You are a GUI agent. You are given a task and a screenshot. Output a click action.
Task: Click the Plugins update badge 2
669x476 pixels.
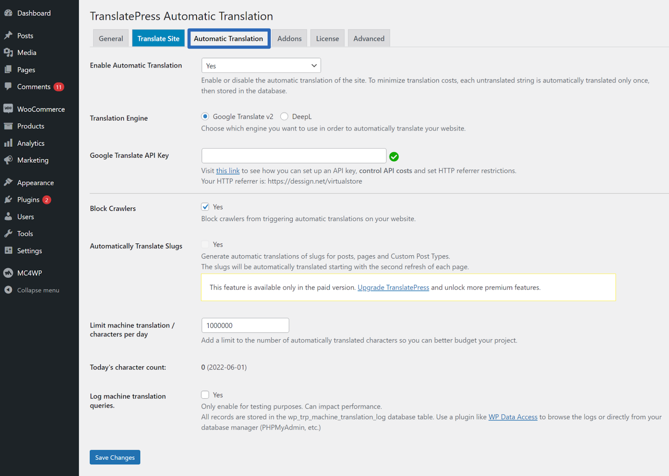click(x=47, y=200)
